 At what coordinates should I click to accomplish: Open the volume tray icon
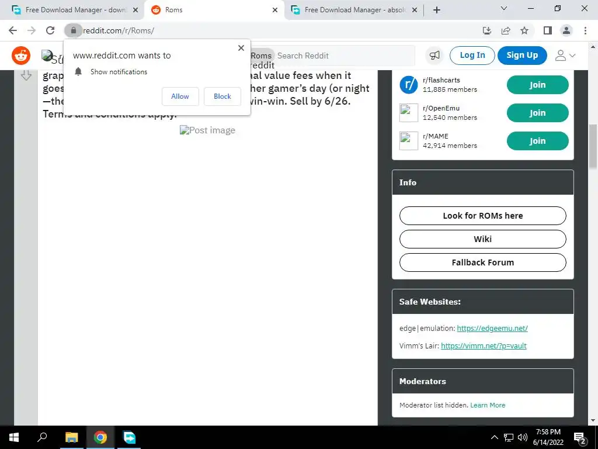click(523, 437)
